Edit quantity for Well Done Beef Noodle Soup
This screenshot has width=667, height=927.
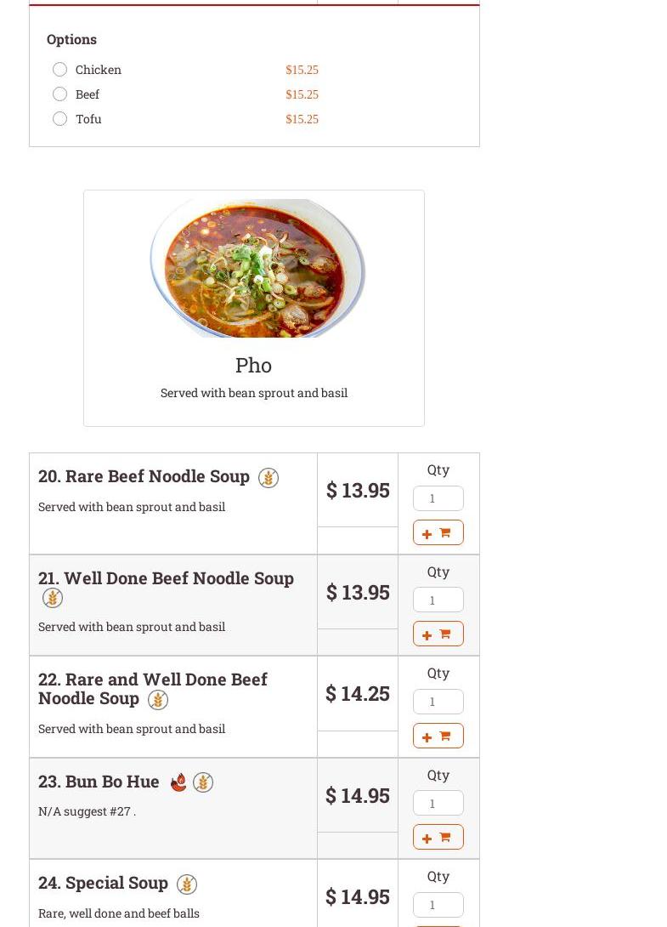pos(438,600)
